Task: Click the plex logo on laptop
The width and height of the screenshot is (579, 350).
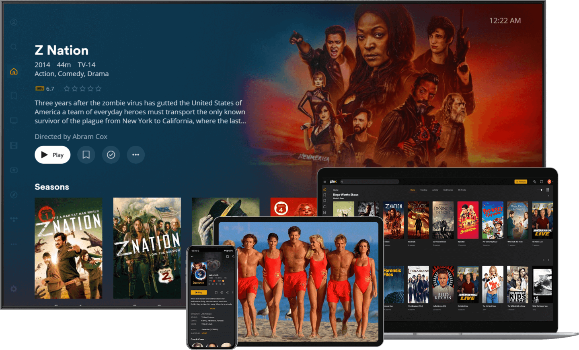Action: click(333, 181)
